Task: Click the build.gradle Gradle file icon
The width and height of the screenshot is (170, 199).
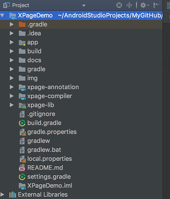Action: point(22,123)
